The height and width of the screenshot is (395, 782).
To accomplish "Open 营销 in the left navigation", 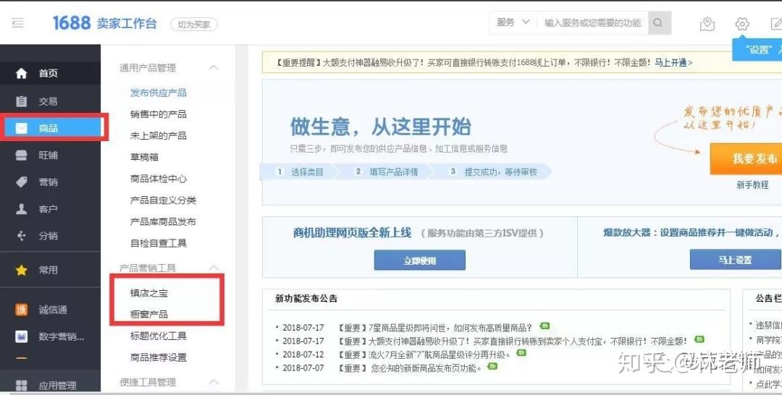I will [50, 182].
